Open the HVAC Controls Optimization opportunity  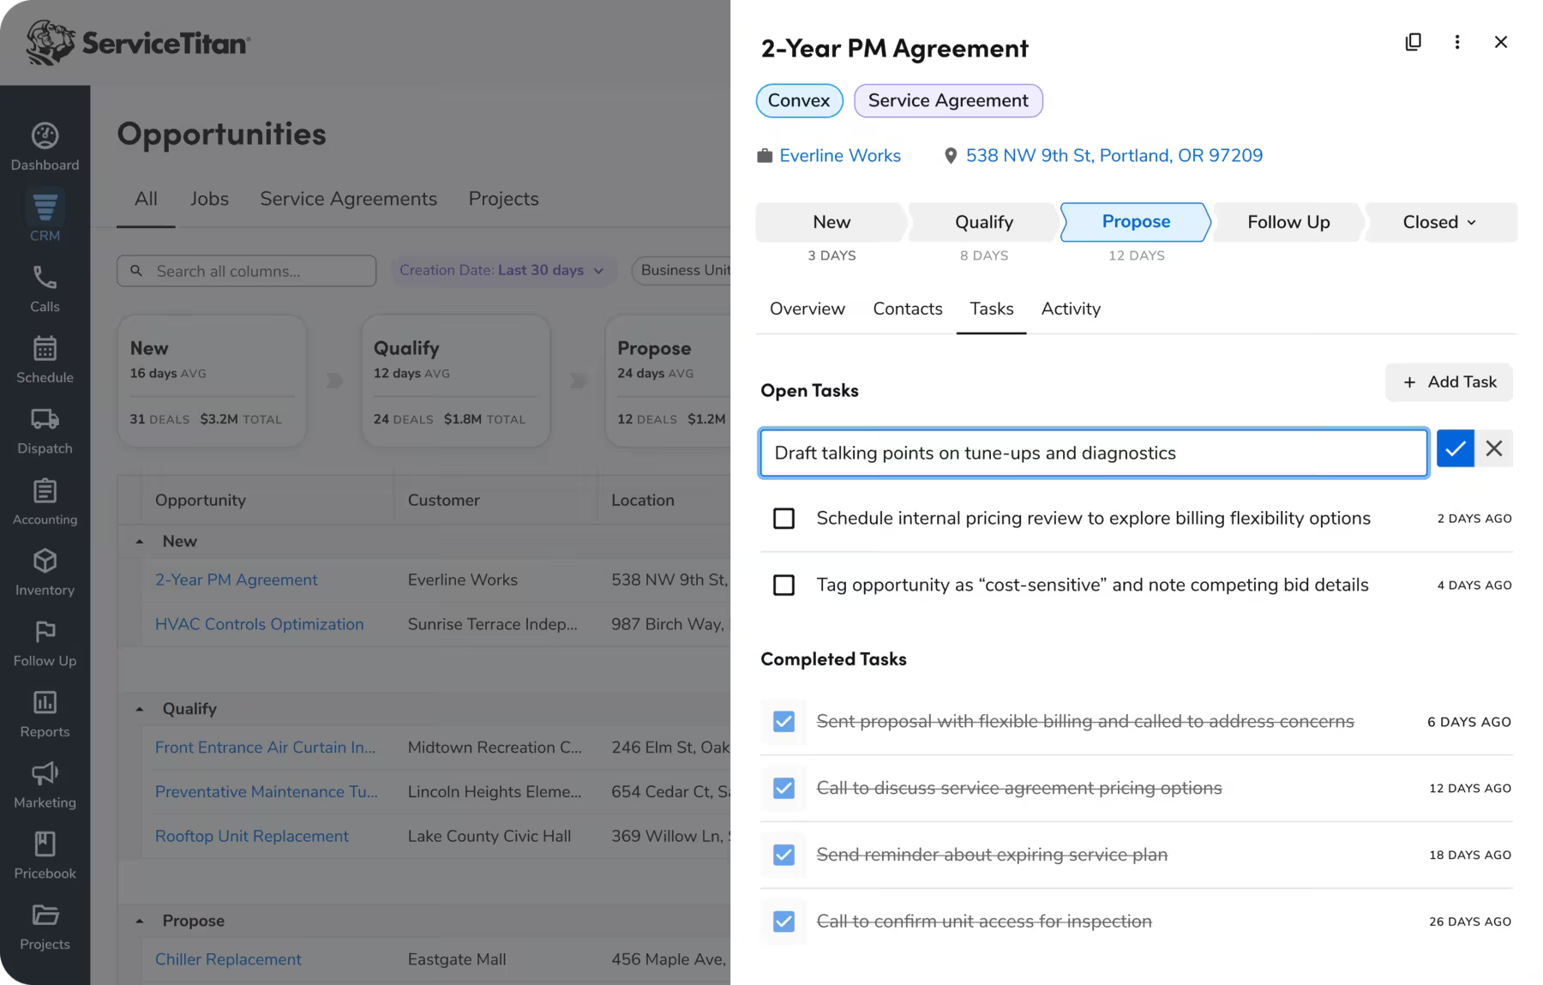[x=260, y=624]
